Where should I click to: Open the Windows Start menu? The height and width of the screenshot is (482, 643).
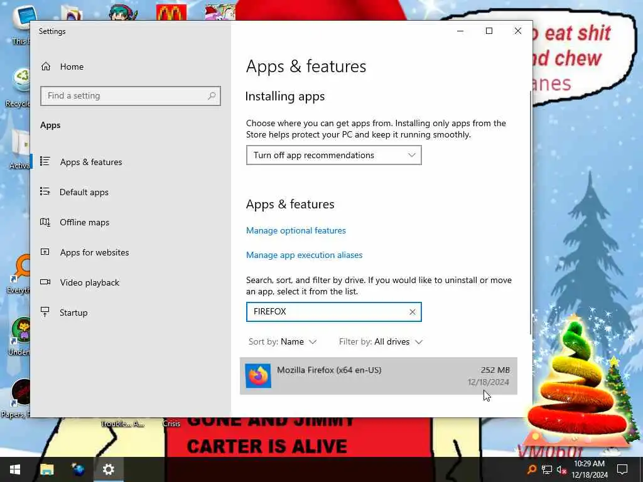(15, 469)
